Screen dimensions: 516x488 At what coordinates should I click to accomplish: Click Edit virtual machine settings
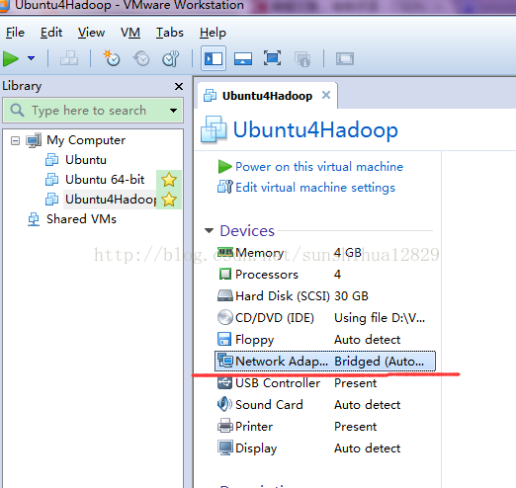[x=315, y=188]
